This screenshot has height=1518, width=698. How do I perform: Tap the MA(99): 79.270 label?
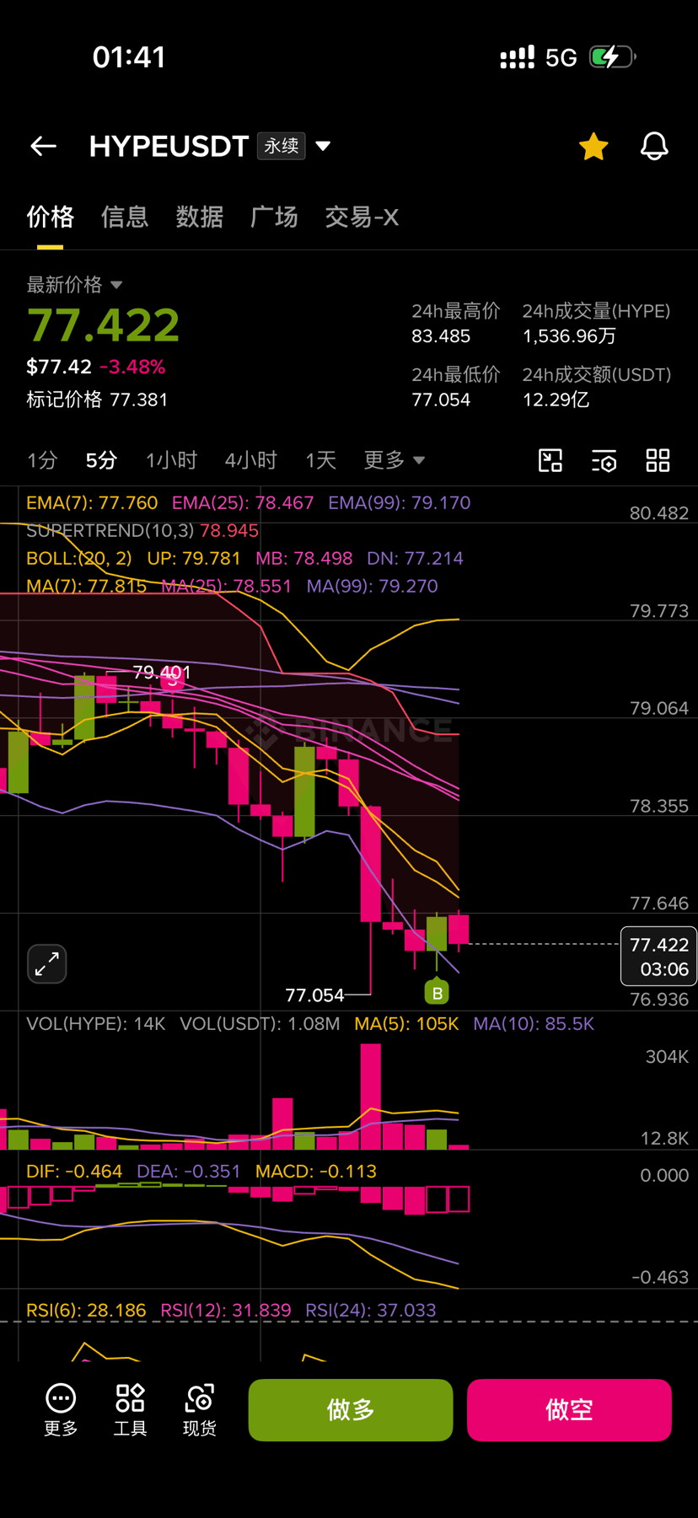point(373,586)
